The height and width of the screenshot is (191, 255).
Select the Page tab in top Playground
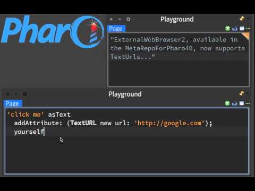tap(116, 29)
